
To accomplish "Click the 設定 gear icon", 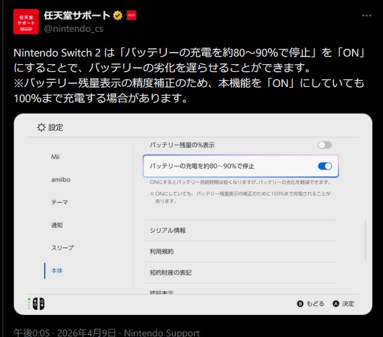I will (41, 128).
